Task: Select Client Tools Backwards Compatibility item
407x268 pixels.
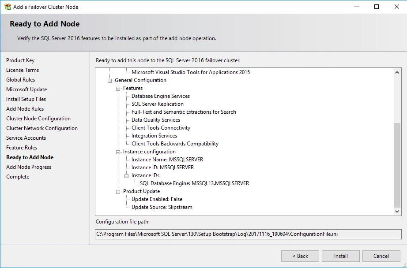Action: tap(175, 144)
